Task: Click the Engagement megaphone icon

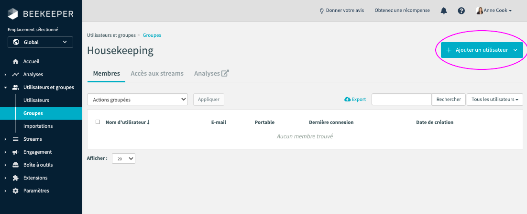Action: [15, 152]
